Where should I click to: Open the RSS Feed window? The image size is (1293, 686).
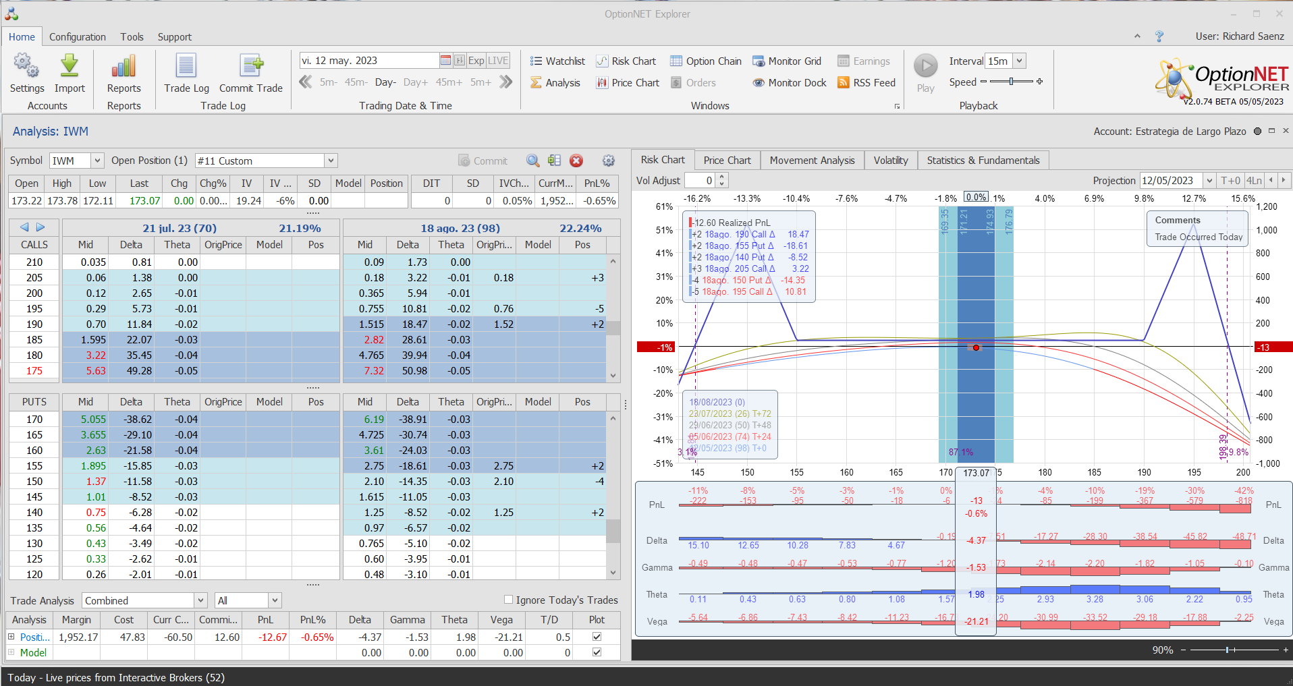pyautogui.click(x=866, y=83)
